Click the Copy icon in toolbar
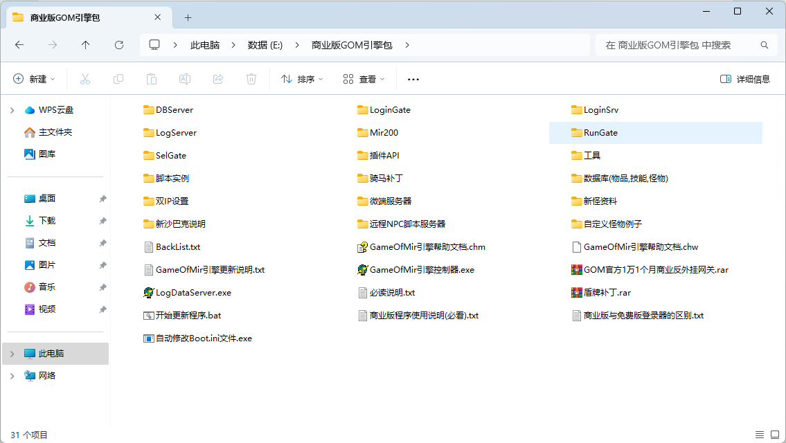 click(x=118, y=79)
